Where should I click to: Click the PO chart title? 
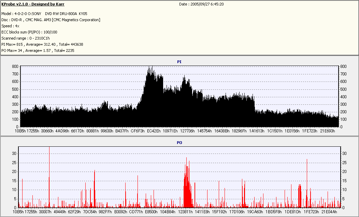(x=179, y=143)
